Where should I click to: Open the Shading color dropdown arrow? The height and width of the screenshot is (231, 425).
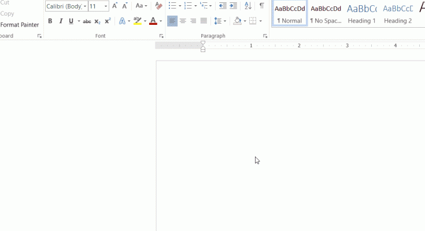(x=245, y=21)
